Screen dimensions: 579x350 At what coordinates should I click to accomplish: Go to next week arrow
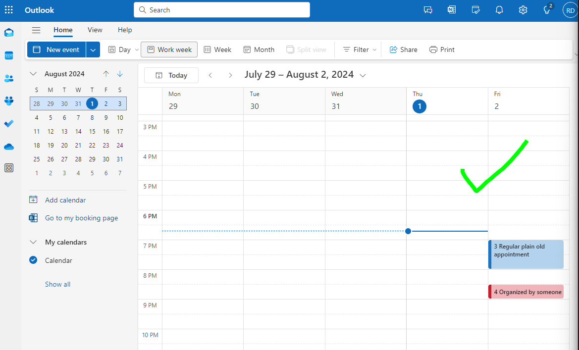230,75
